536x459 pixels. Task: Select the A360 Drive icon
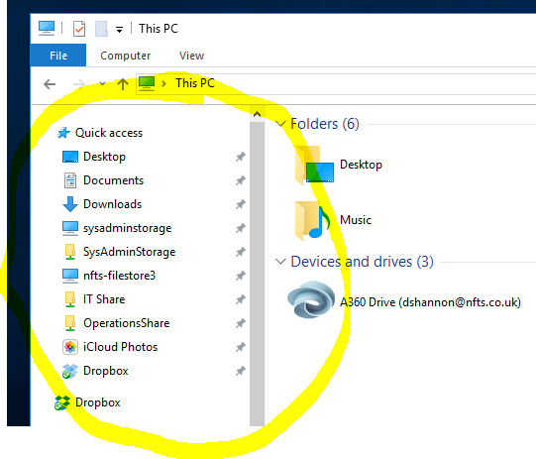[x=310, y=299]
